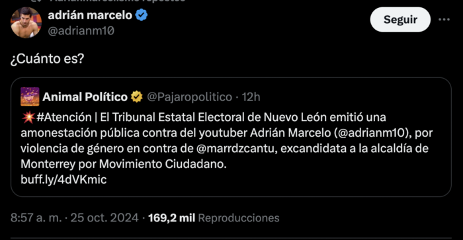Image resolution: width=463 pixels, height=240 pixels.
Task: Click the Animal Político avatar icon
Action: 30,97
